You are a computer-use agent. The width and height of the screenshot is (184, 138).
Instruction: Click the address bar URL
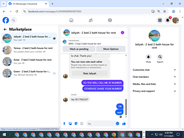click(x=55, y=11)
